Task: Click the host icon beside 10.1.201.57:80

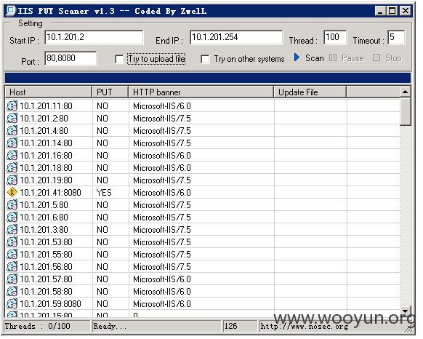Action: coord(12,279)
